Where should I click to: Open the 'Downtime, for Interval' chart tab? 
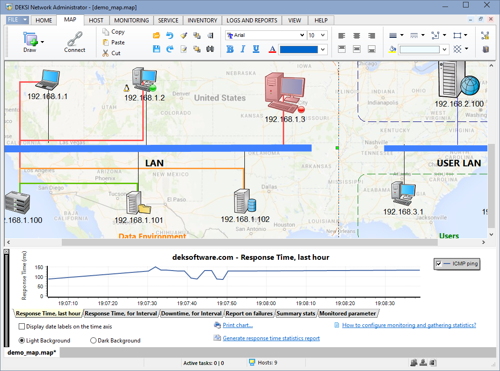pyautogui.click(x=191, y=313)
